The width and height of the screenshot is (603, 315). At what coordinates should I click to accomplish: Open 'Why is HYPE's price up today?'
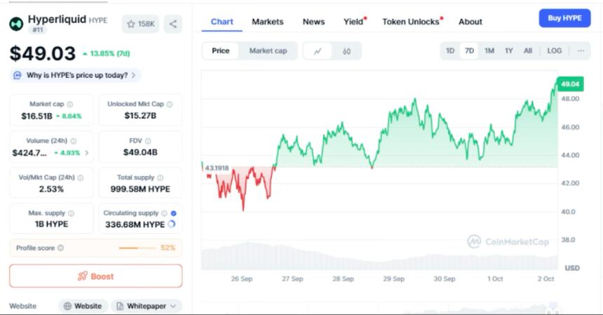pyautogui.click(x=76, y=75)
